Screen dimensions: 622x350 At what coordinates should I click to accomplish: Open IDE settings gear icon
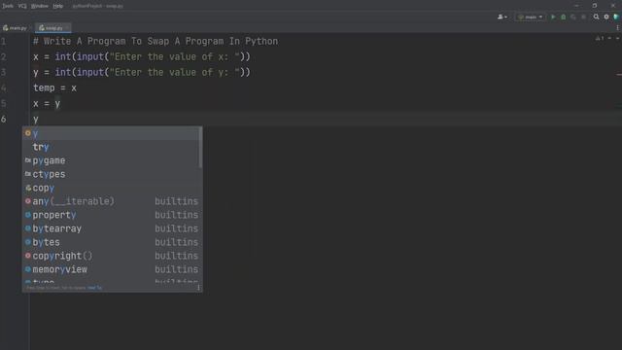tap(606, 17)
